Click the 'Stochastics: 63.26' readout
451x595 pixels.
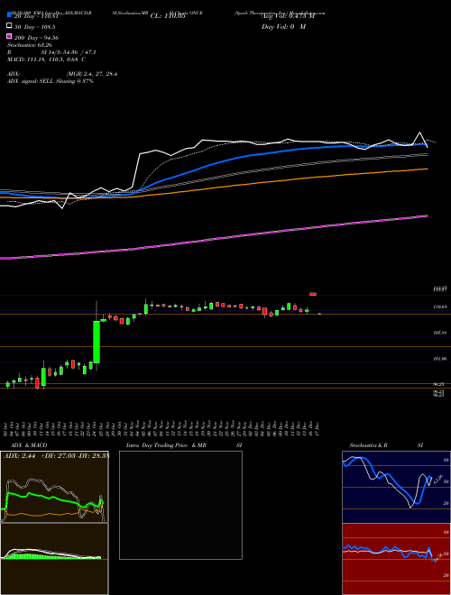point(30,45)
